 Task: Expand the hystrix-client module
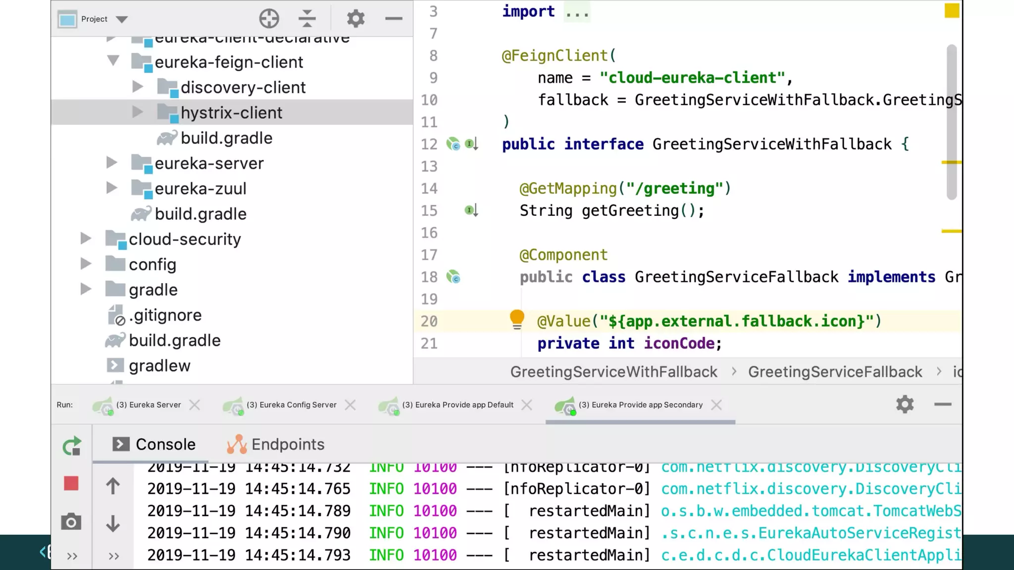[138, 112]
